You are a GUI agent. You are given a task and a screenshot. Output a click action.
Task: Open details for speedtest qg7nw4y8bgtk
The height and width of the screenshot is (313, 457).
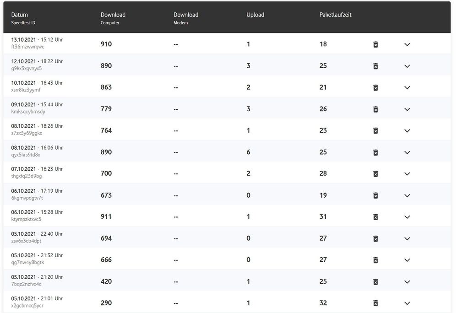407,260
